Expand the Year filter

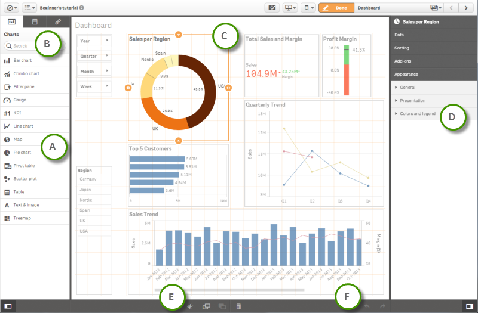point(94,41)
